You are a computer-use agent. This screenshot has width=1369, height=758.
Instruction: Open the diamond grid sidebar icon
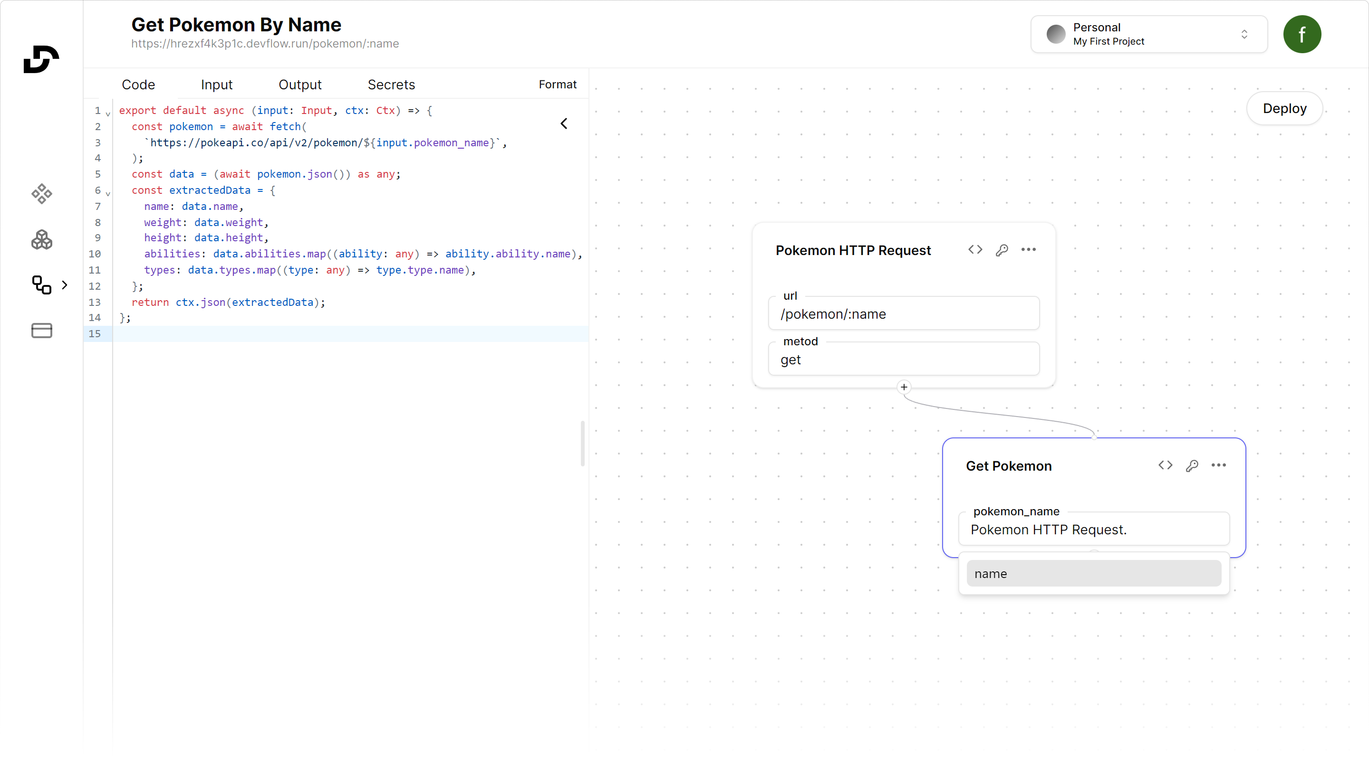point(41,194)
